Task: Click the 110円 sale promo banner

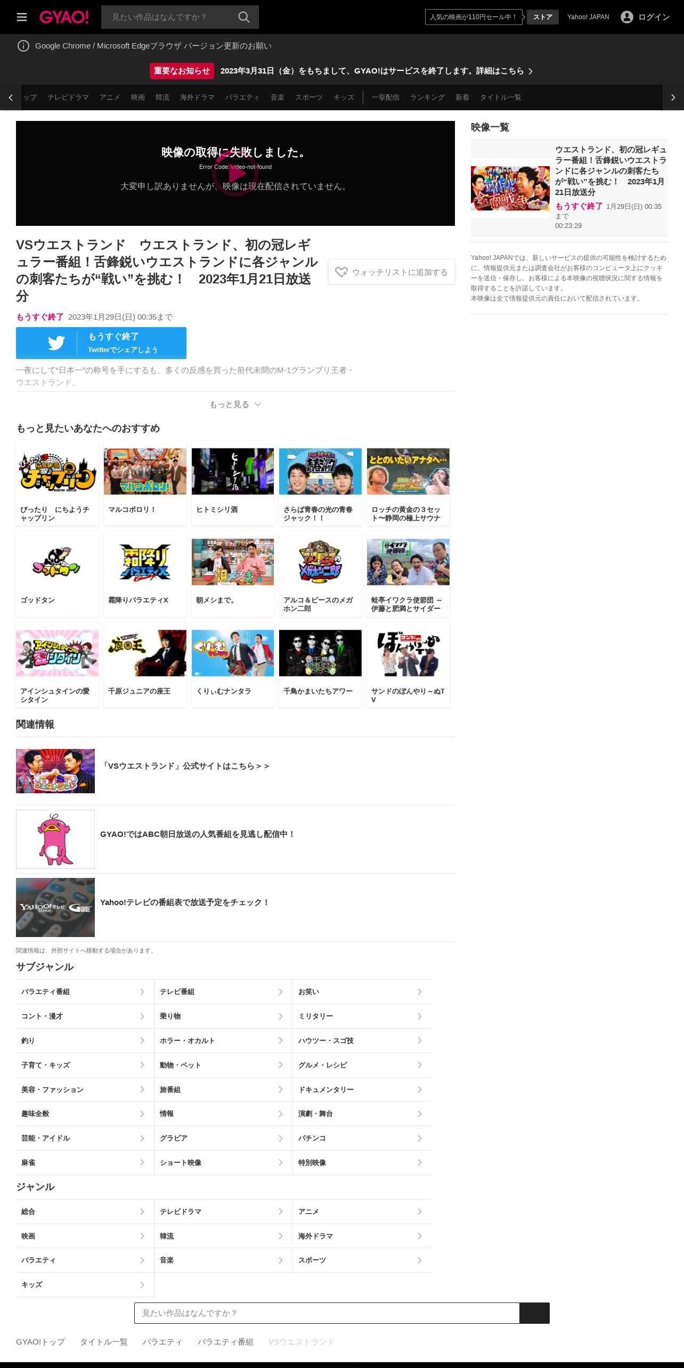Action: [474, 17]
